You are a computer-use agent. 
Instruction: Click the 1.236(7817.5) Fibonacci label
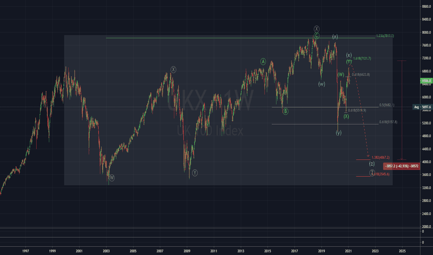pos(385,36)
